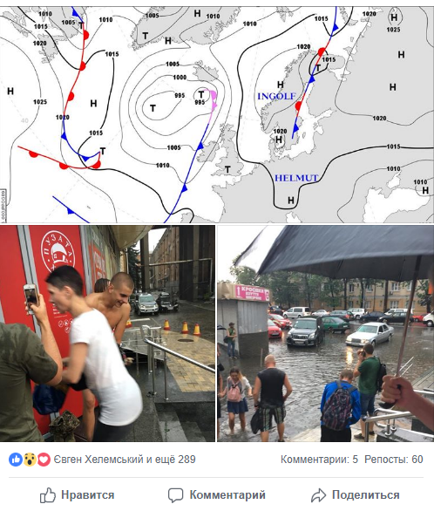Viewport: 434px width, 511px height.
Task: Open photo of flooded street with cars
Action: point(326,333)
